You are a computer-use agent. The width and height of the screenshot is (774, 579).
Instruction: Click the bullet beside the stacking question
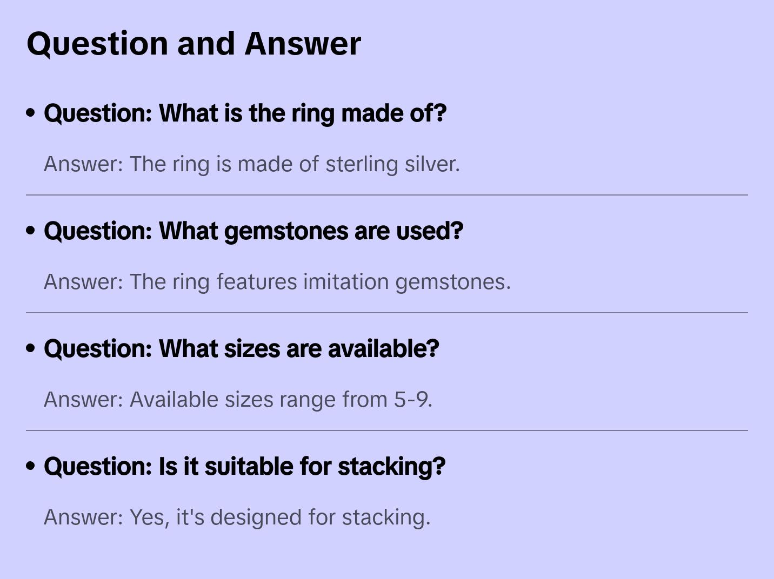(x=31, y=467)
